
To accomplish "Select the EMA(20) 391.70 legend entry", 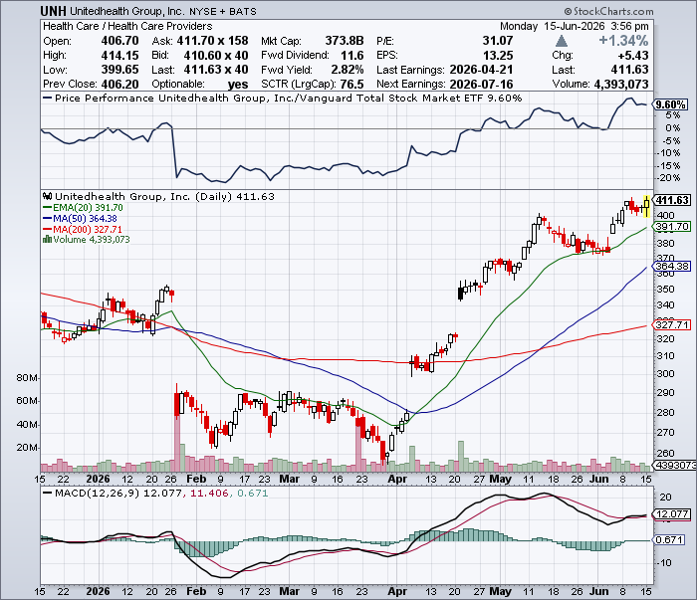I will [83, 207].
